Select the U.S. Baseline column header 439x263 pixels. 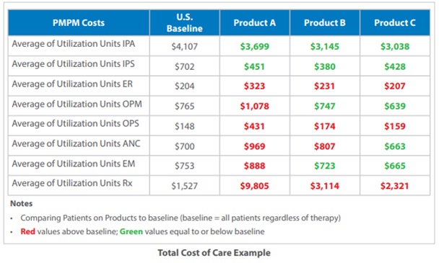point(185,22)
